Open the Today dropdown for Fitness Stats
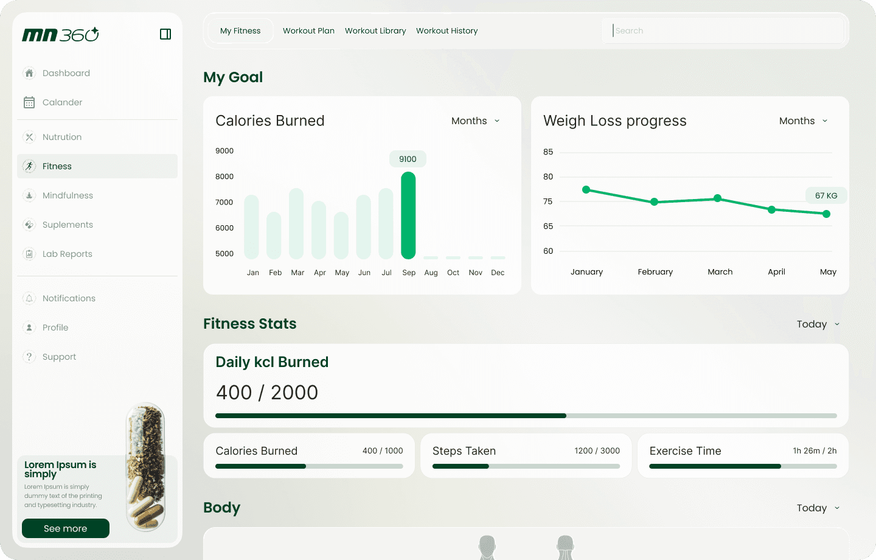The image size is (876, 560). click(818, 324)
